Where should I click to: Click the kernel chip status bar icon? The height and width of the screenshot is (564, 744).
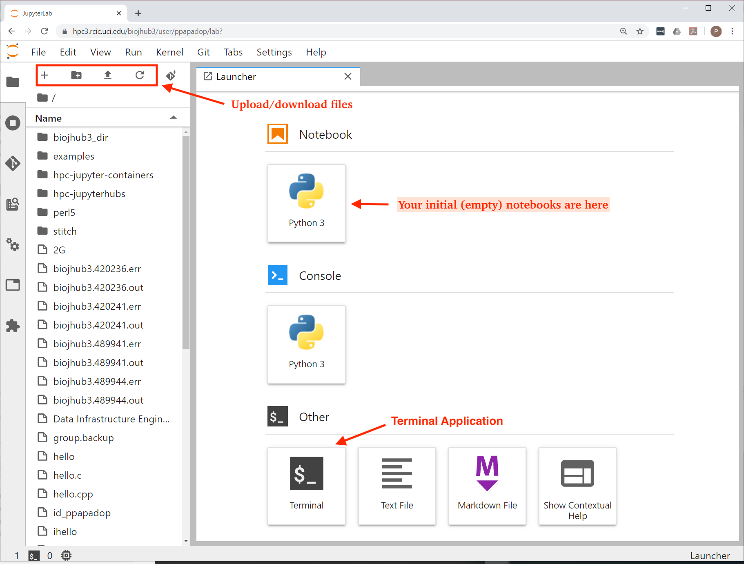66,555
